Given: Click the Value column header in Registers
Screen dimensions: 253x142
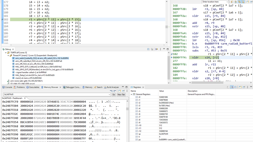Looking at the screenshot, I should pyautogui.click(x=172, y=91).
